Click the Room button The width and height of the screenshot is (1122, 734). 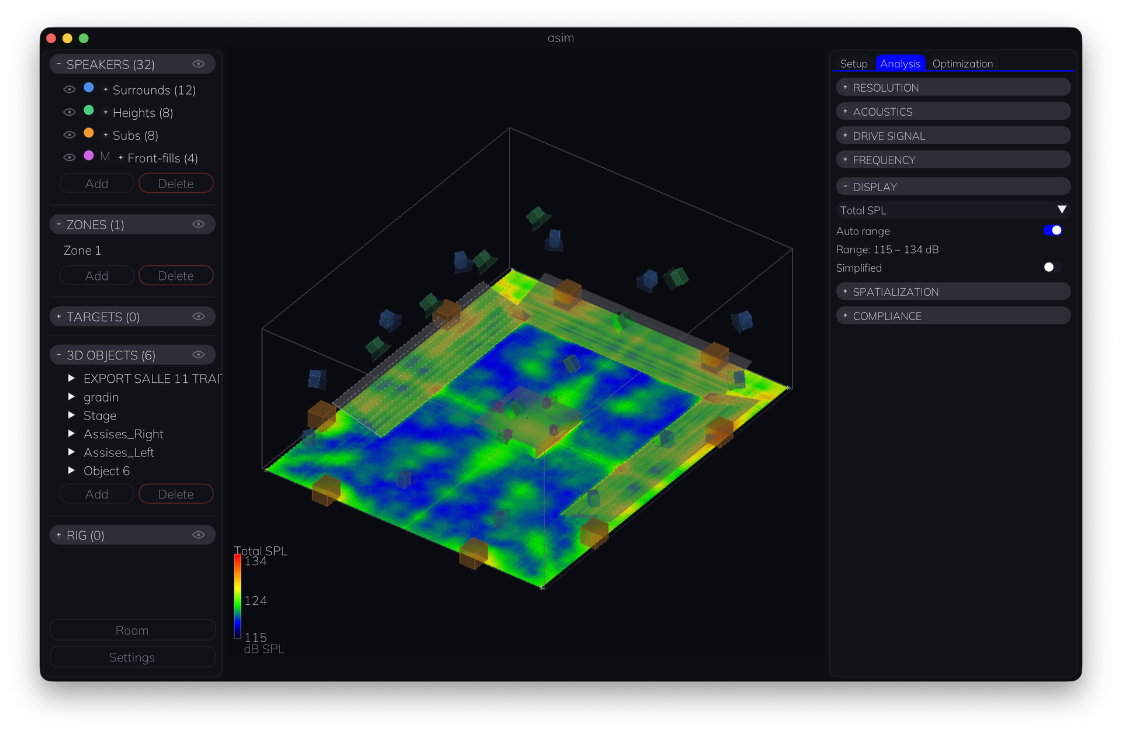pyautogui.click(x=132, y=630)
